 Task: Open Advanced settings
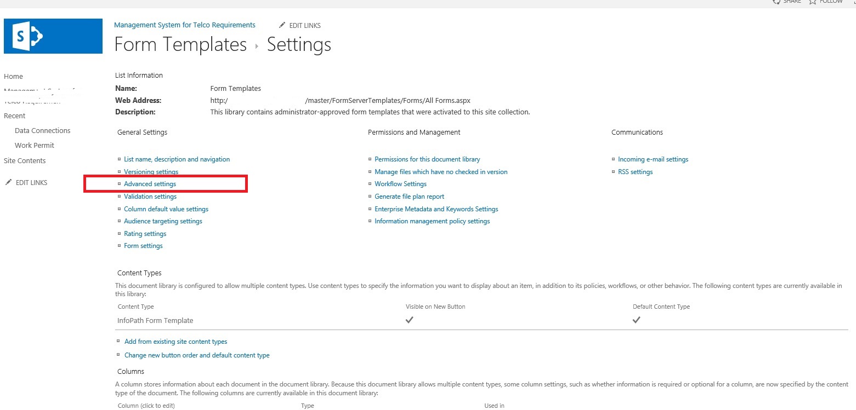[x=150, y=184]
